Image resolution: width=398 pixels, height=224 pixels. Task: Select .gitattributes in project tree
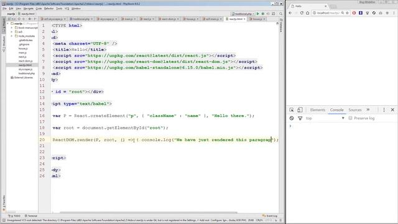(25, 40)
